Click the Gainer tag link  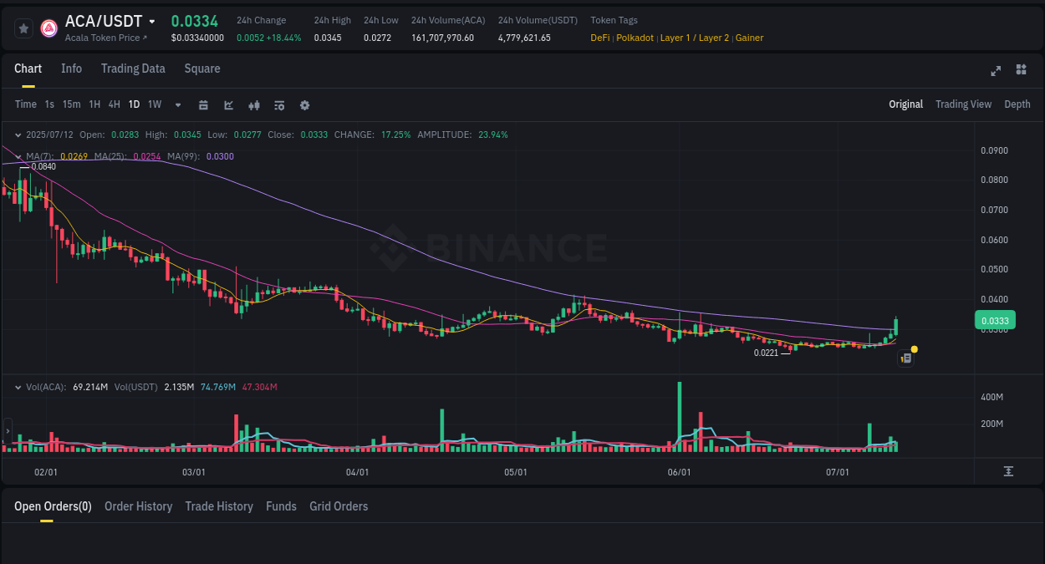[749, 38]
